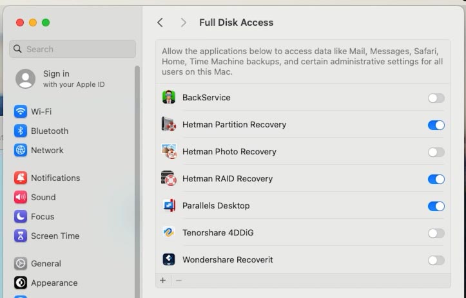Focus the Search field
The width and height of the screenshot is (466, 298).
pos(73,49)
